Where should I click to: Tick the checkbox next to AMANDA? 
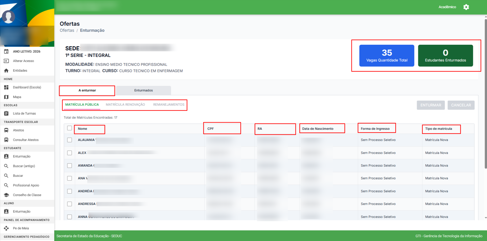coord(69,166)
